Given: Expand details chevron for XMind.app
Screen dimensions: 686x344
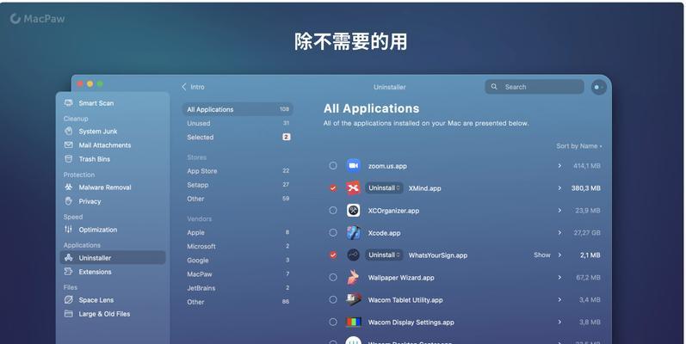Looking at the screenshot, I should click(559, 188).
